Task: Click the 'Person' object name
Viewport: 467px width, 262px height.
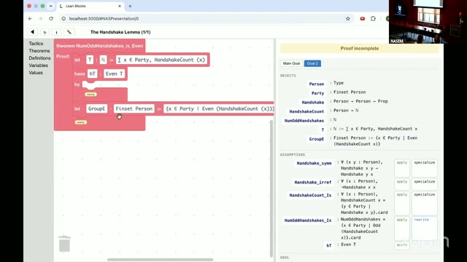Action: tap(316, 84)
